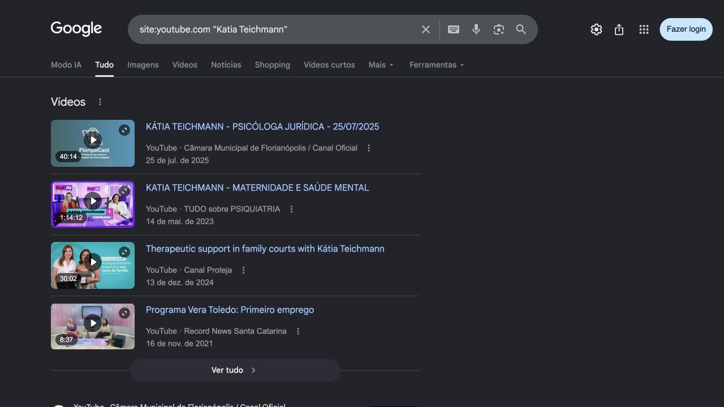Play the 1:14:12 PodJU video thumbnail
This screenshot has height=407, width=724.
tap(93, 201)
